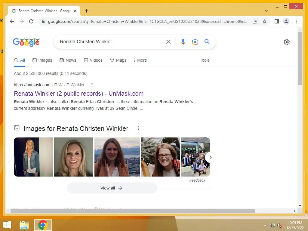The height and width of the screenshot is (231, 308).
Task: Start voice search with the microphone icon
Action: point(183,42)
